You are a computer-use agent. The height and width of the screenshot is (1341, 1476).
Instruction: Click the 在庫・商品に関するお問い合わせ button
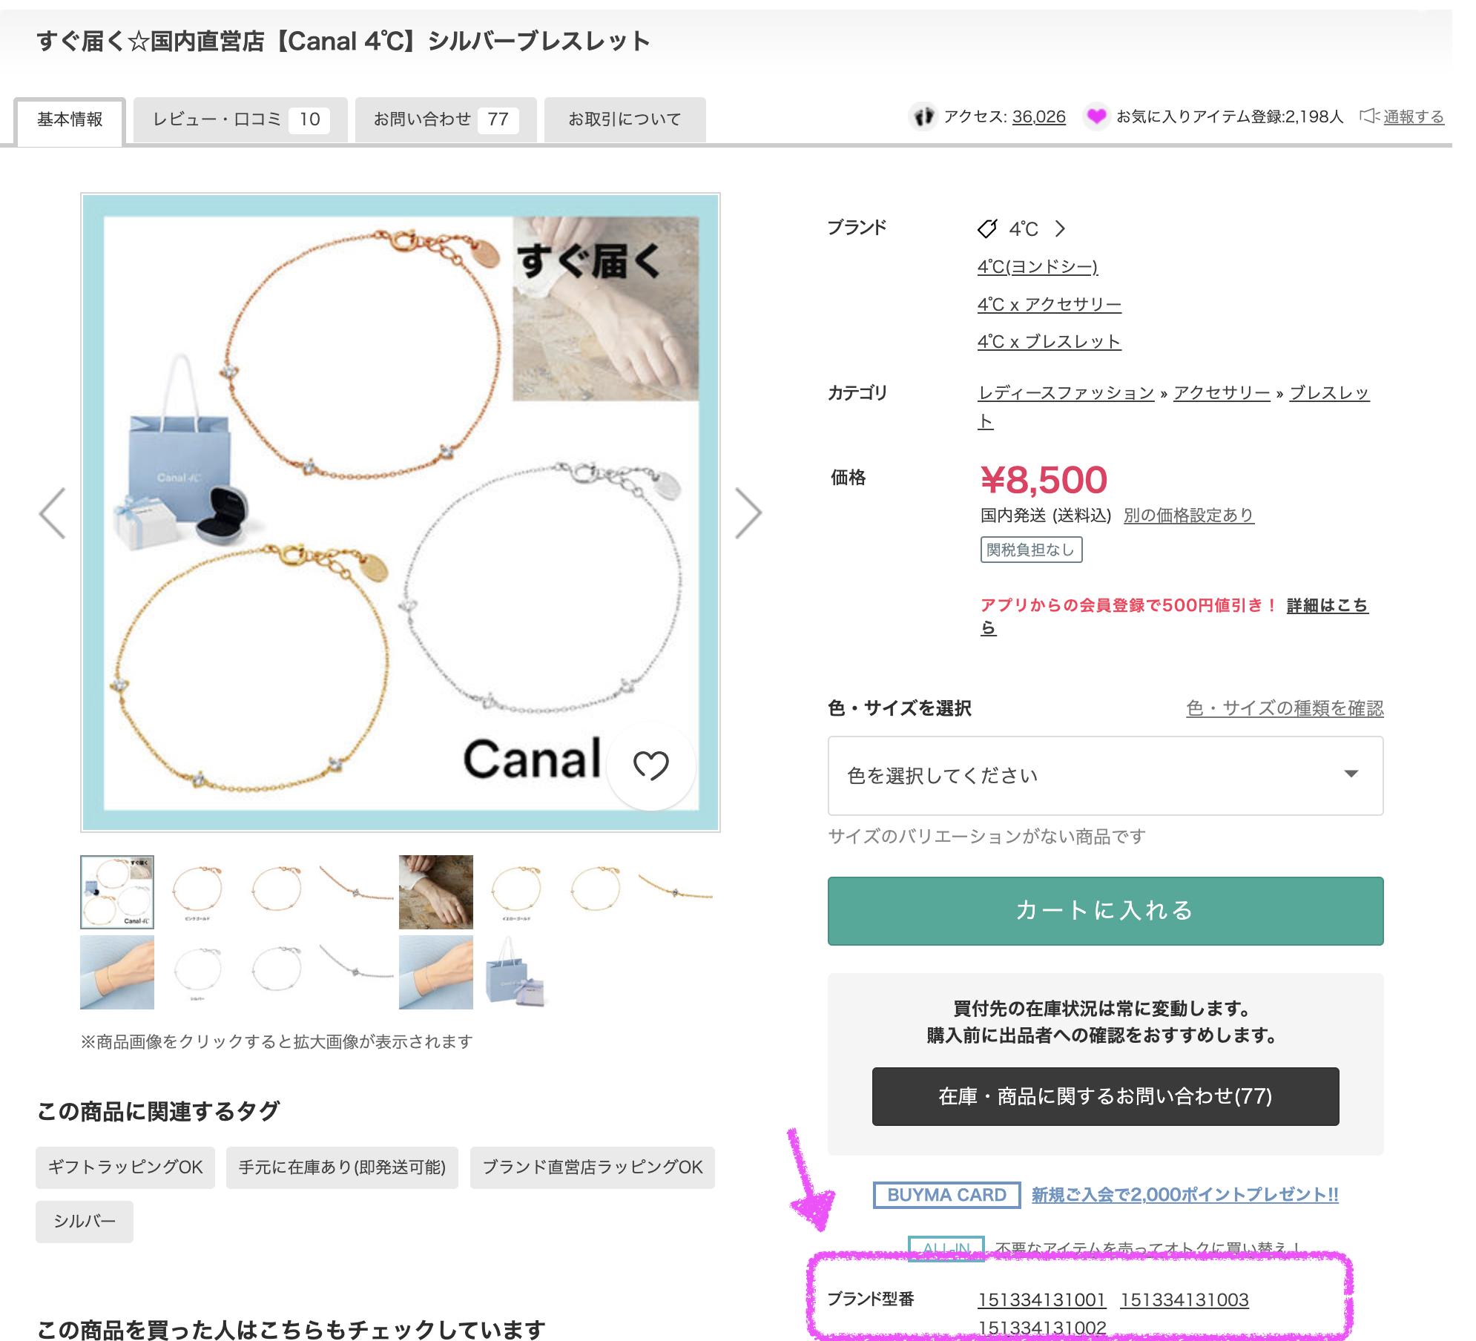(x=1105, y=1096)
